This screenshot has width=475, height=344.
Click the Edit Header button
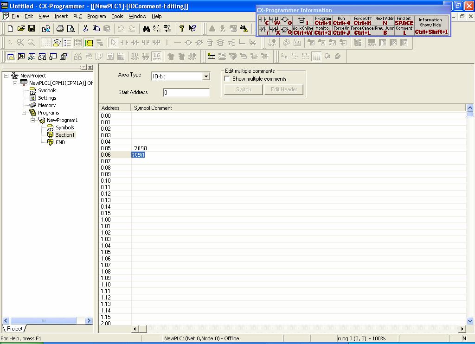[x=284, y=89]
